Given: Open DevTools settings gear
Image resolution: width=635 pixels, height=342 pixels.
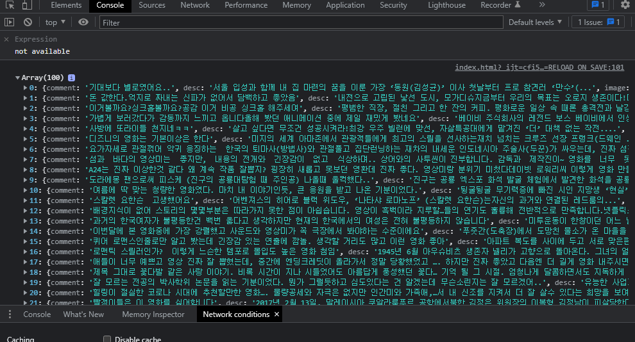Looking at the screenshot, I should tap(625, 5).
